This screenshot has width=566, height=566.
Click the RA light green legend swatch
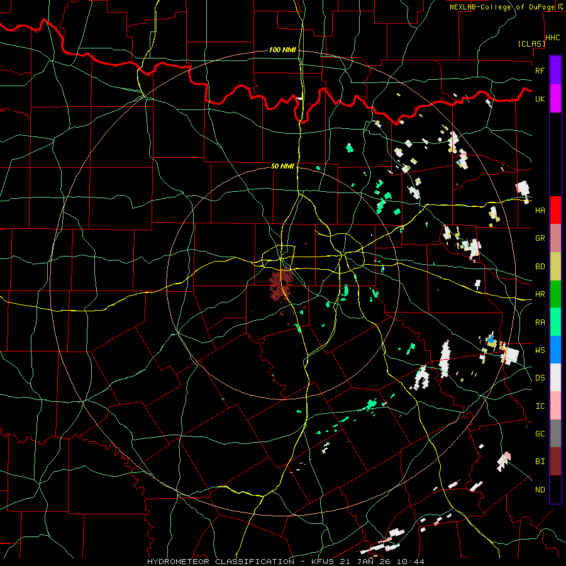pos(555,322)
